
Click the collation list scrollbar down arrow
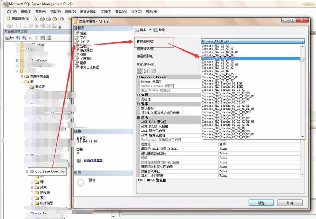(303, 137)
